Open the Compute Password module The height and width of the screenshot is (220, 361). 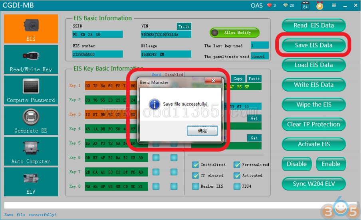point(31,90)
